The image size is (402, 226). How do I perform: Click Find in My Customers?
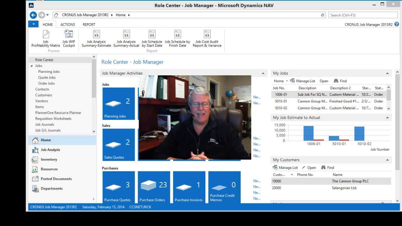tap(328, 168)
